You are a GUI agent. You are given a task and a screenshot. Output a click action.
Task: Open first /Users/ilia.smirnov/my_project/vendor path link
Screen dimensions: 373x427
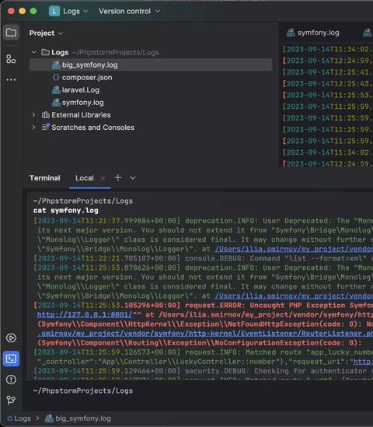coord(294,249)
